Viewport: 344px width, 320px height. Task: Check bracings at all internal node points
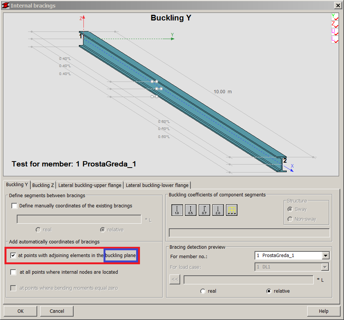(13, 272)
